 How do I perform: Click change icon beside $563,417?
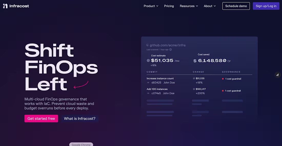(194, 89)
